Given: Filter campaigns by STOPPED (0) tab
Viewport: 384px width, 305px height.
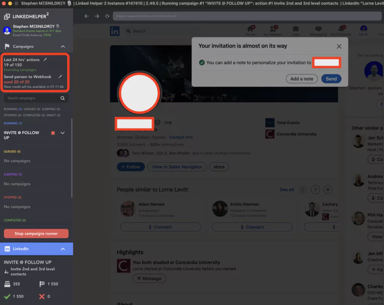Looking at the screenshot, I should tap(12, 115).
